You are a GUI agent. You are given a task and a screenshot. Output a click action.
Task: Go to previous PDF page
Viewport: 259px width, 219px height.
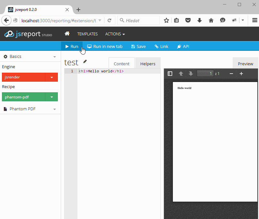pyautogui.click(x=181, y=74)
